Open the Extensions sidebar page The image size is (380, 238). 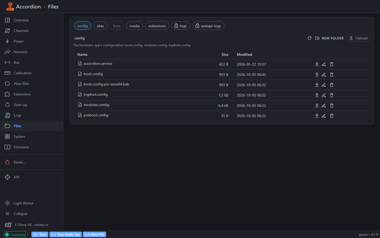click(32, 94)
